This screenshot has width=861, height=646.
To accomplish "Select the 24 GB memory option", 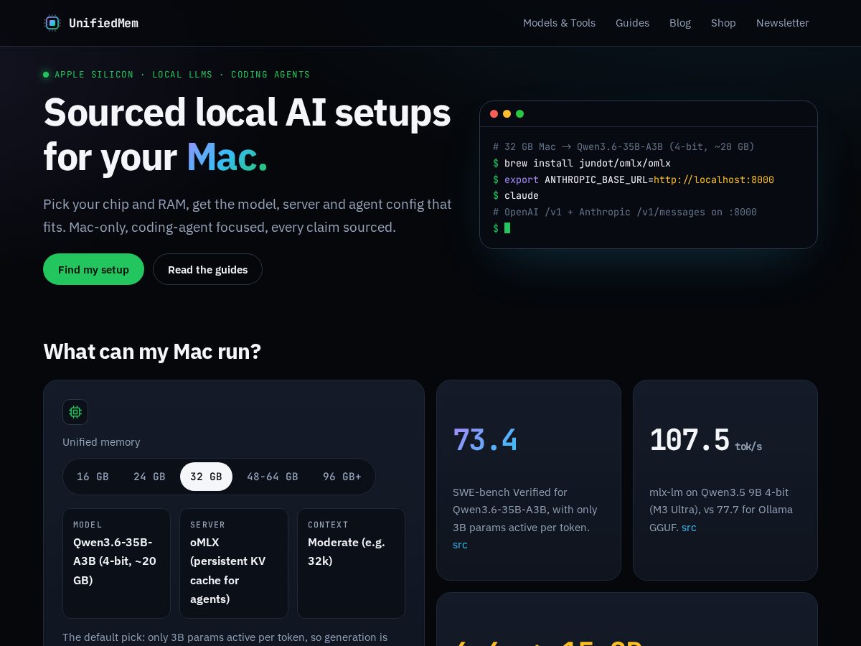I will (x=149, y=477).
